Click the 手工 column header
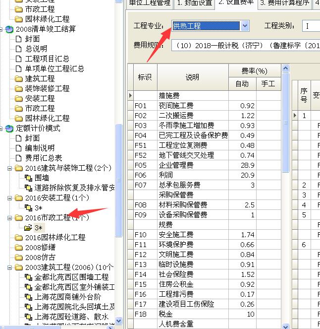The width and height of the screenshot is (320, 329). pos(268,84)
